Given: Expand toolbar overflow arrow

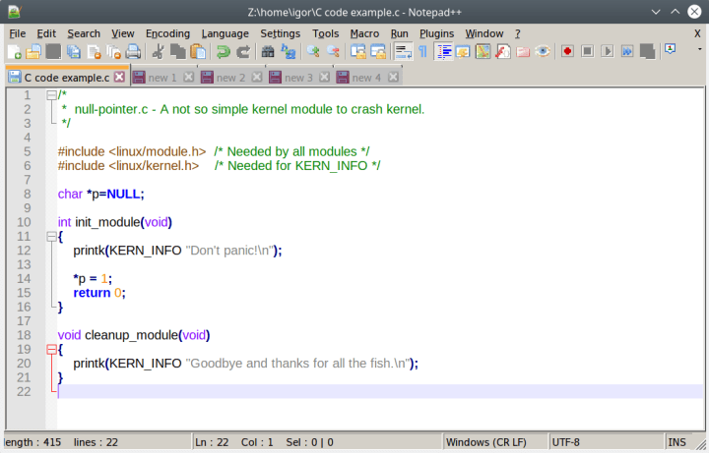Looking at the screenshot, I should 699,49.
